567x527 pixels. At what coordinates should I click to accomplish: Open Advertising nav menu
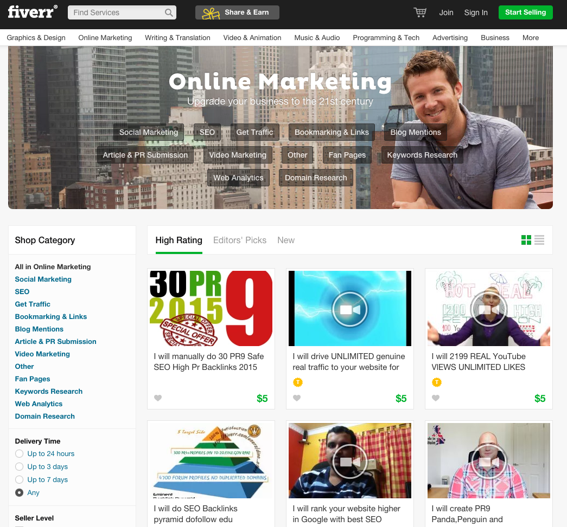pyautogui.click(x=450, y=37)
